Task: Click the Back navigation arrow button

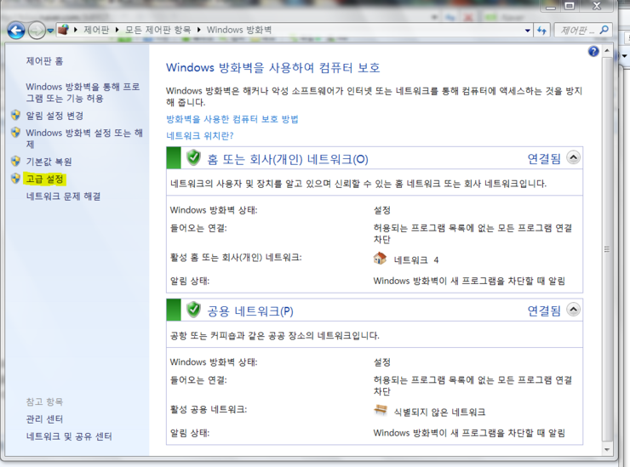Action: point(16,30)
